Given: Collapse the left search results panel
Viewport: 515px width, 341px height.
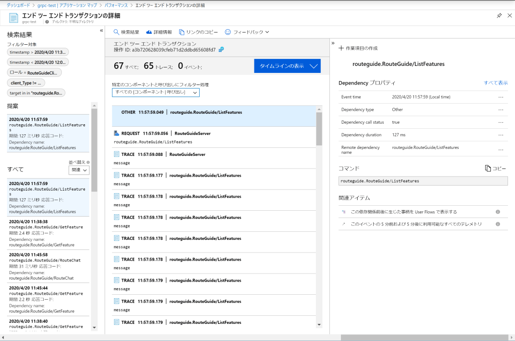Looking at the screenshot, I should click(101, 31).
